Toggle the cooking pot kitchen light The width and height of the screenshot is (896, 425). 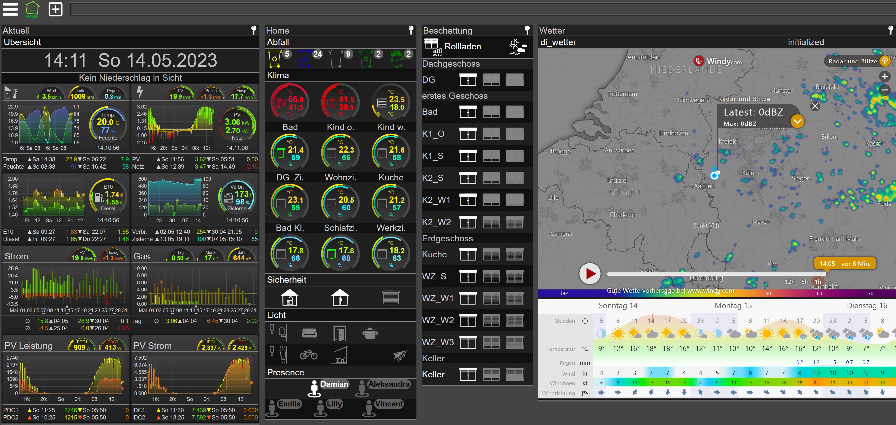click(x=370, y=333)
